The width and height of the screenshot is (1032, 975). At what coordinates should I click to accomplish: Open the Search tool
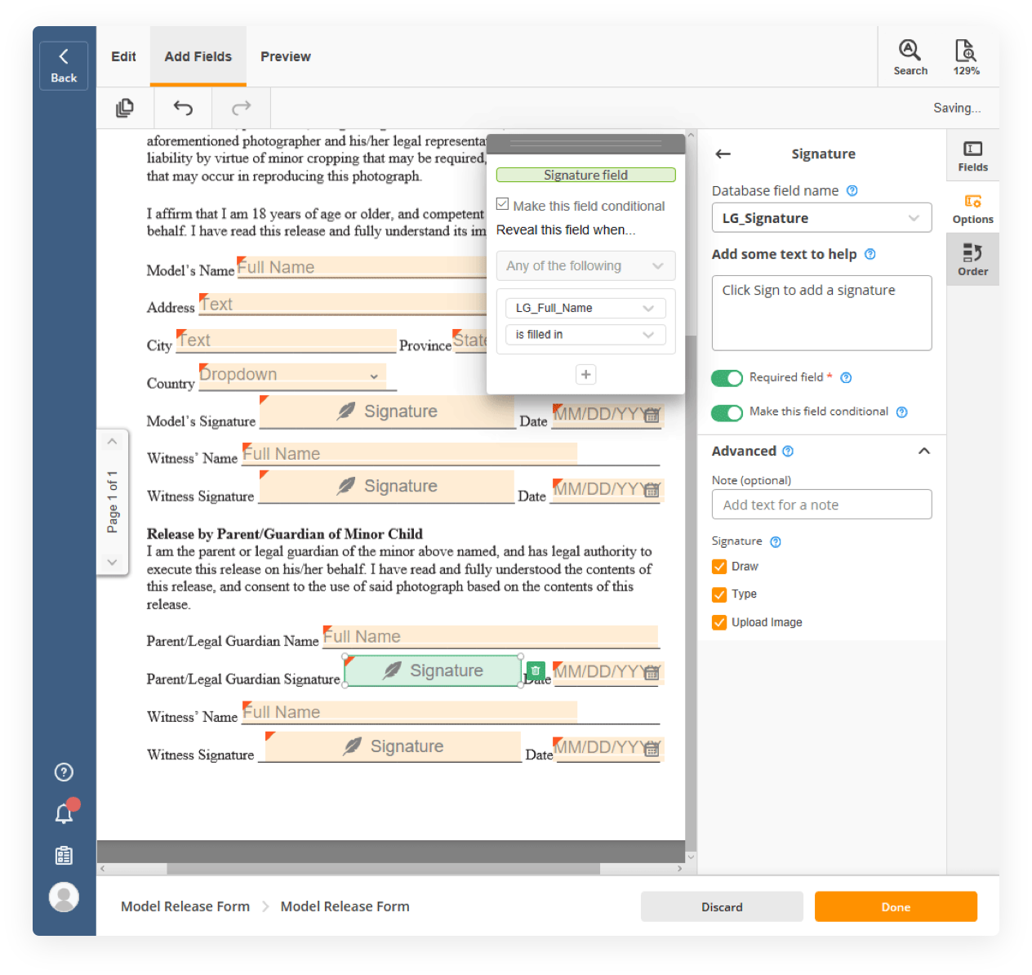(910, 57)
